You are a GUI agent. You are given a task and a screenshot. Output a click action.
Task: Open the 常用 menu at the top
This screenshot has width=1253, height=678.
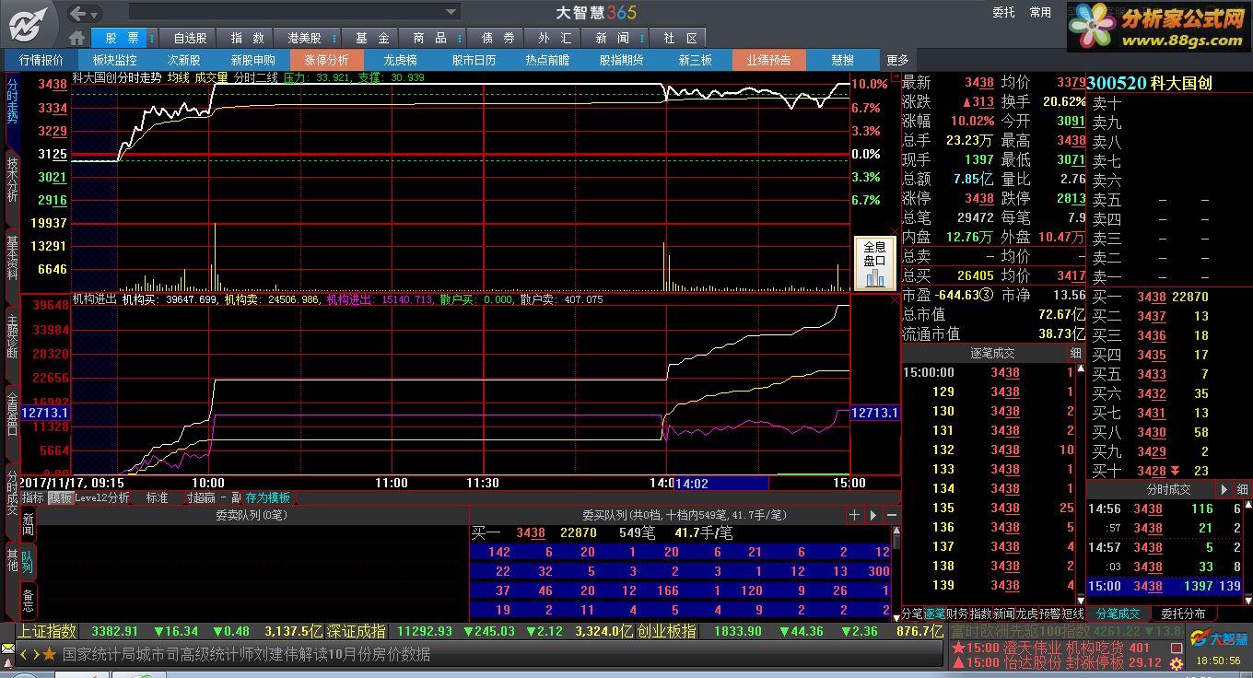[x=1040, y=12]
